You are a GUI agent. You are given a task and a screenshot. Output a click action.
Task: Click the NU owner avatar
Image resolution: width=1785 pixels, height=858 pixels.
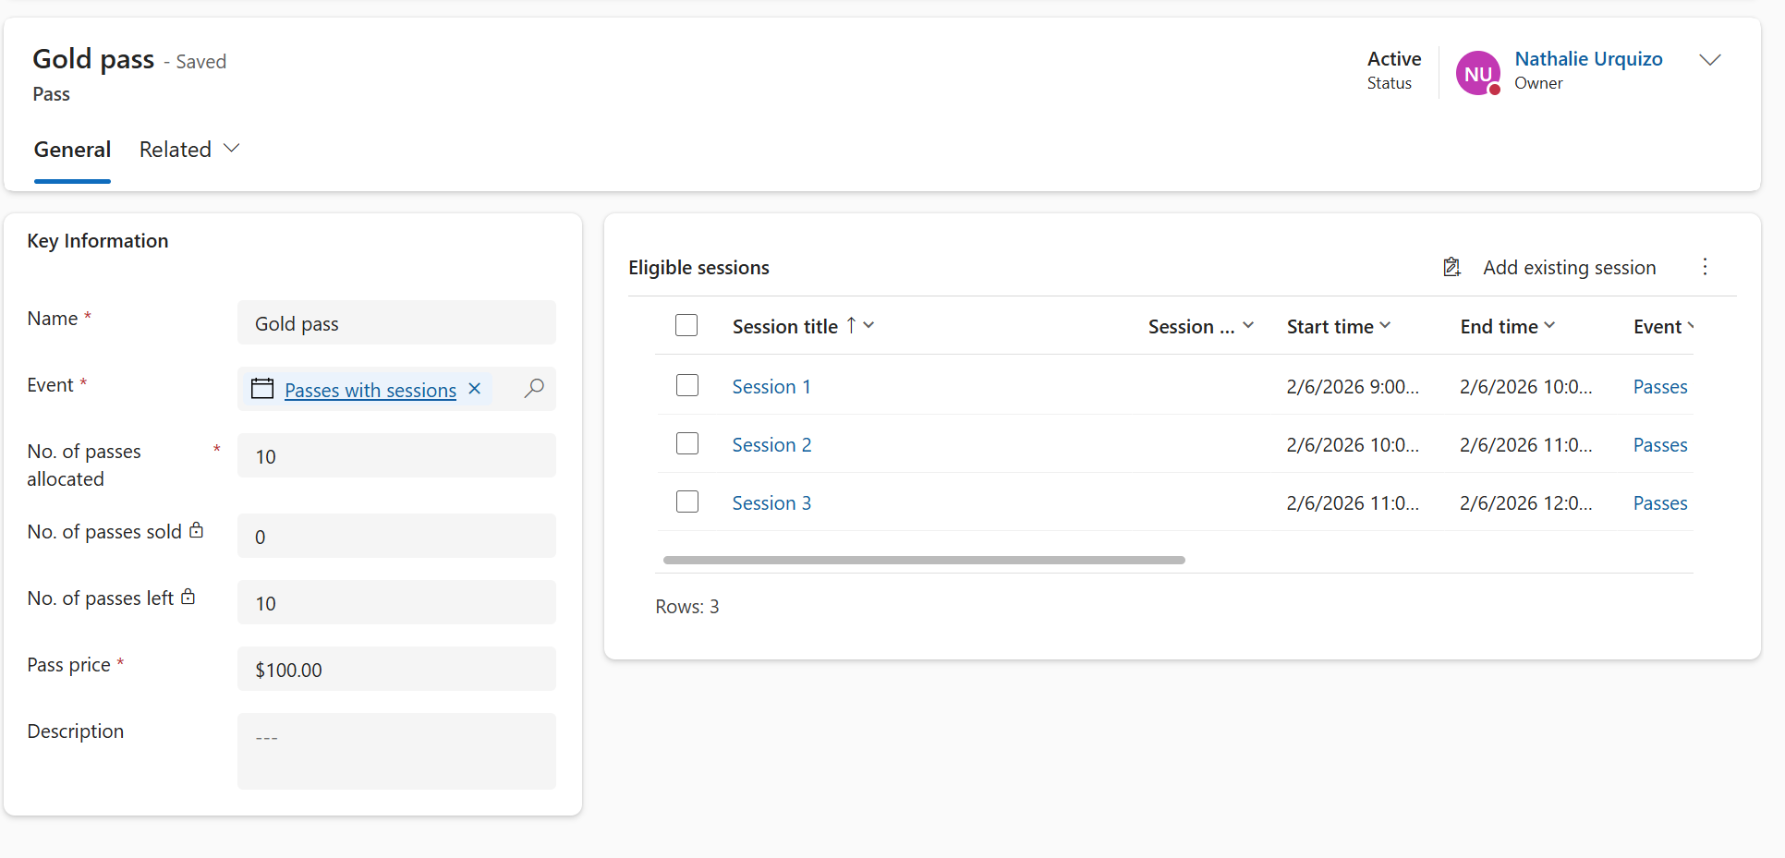[1477, 73]
